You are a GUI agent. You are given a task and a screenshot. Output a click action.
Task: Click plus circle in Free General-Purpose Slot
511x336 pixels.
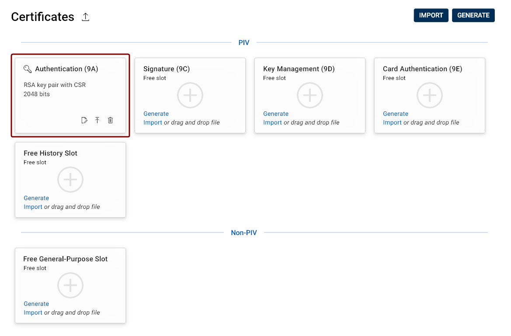[x=70, y=285]
